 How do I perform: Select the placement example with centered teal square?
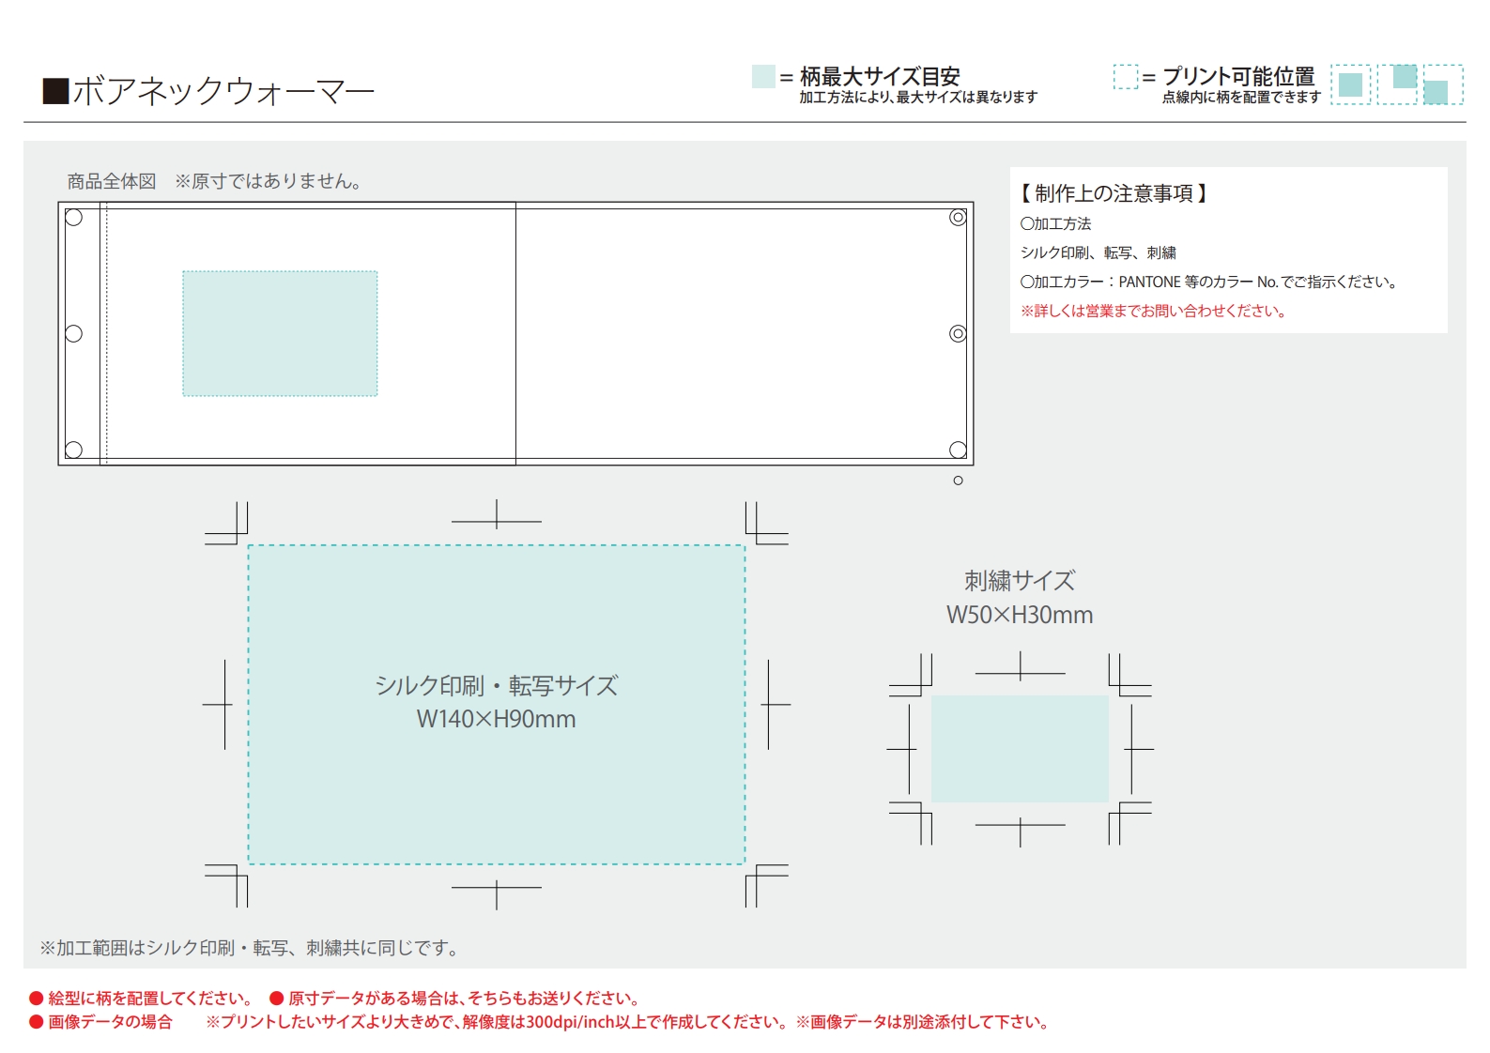[1350, 84]
